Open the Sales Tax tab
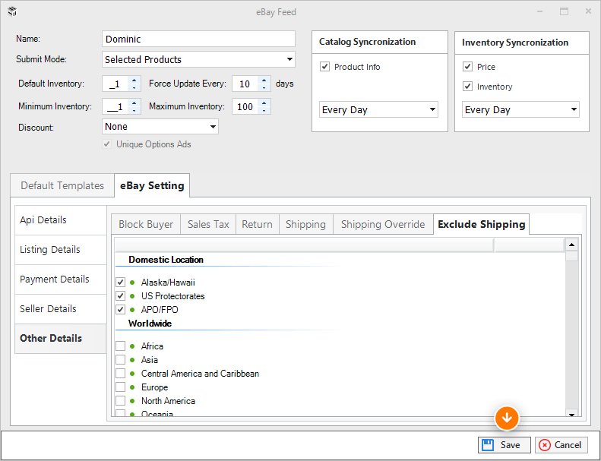The height and width of the screenshot is (461, 601). coord(208,225)
